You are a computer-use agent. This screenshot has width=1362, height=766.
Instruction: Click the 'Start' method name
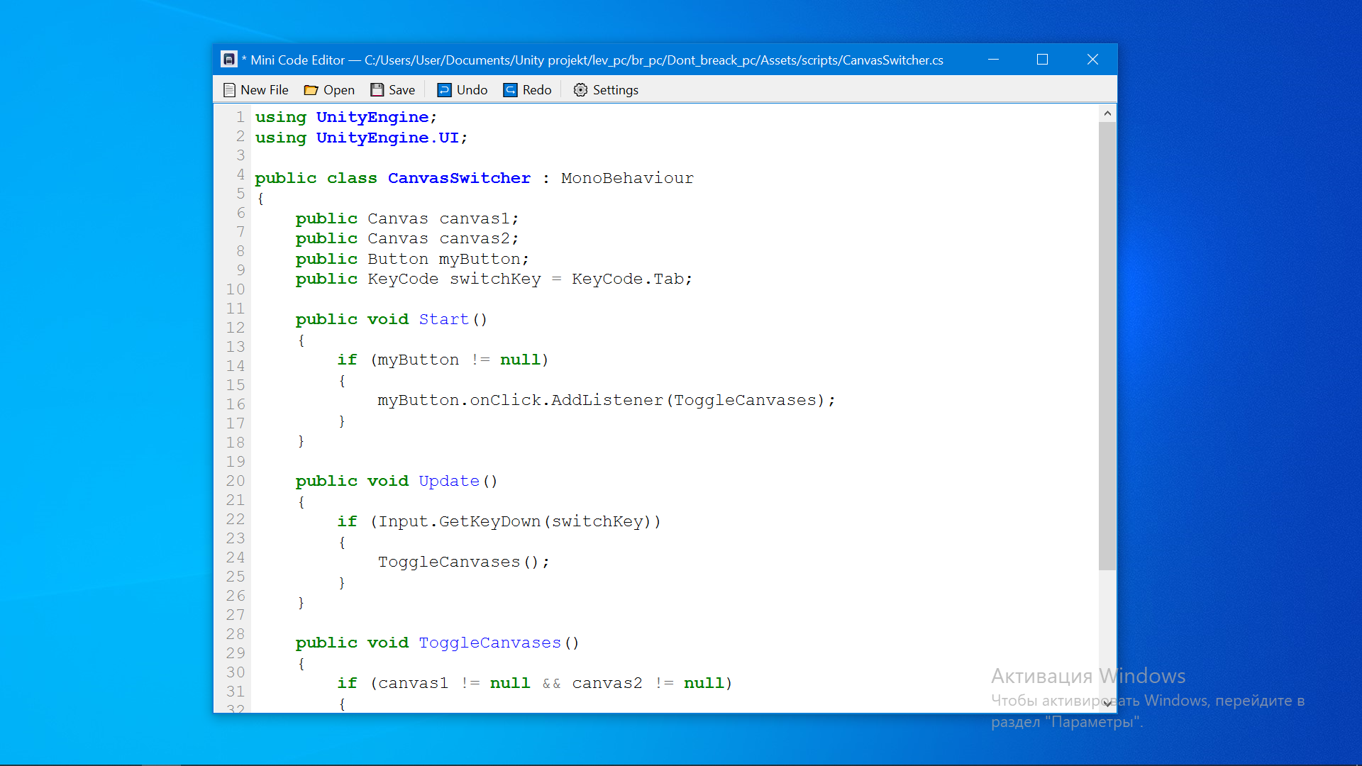443,320
